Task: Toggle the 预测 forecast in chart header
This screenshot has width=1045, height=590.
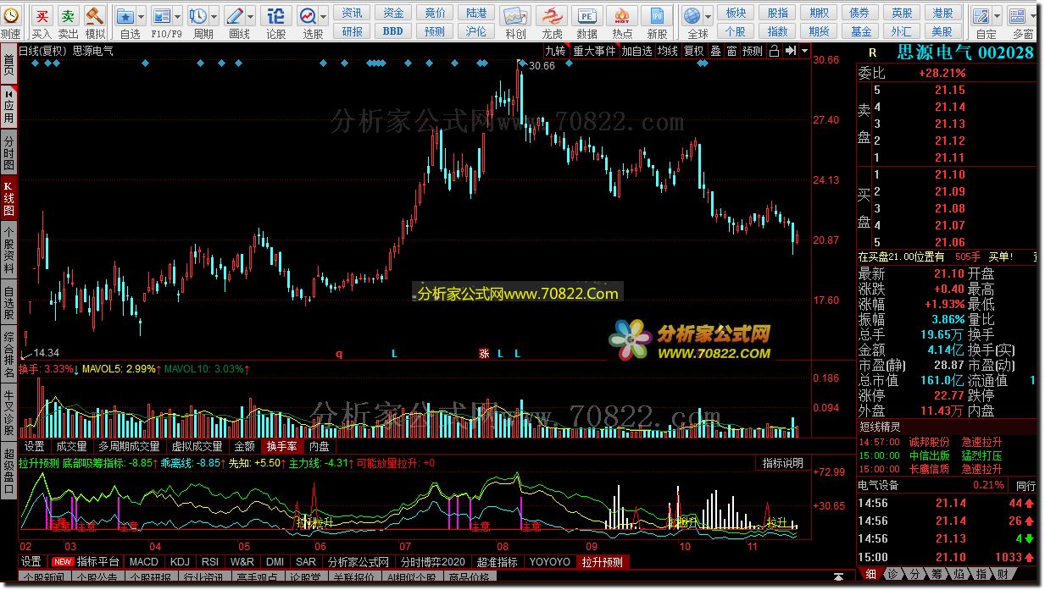Action: point(752,51)
